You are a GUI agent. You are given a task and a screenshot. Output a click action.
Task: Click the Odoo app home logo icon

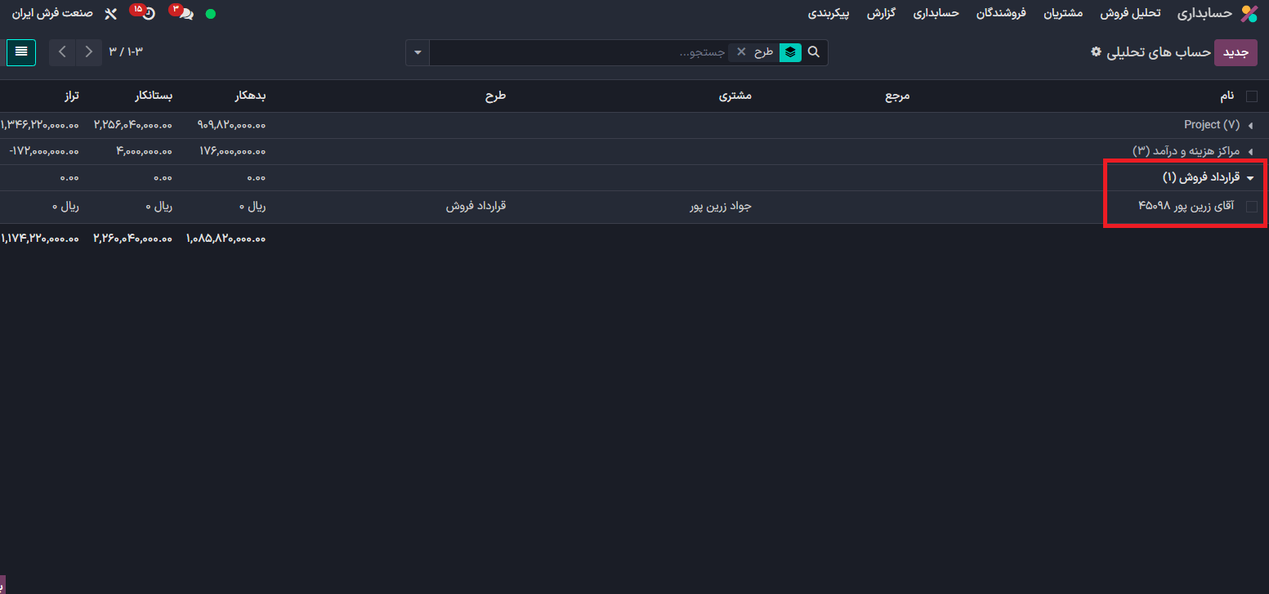(1249, 14)
